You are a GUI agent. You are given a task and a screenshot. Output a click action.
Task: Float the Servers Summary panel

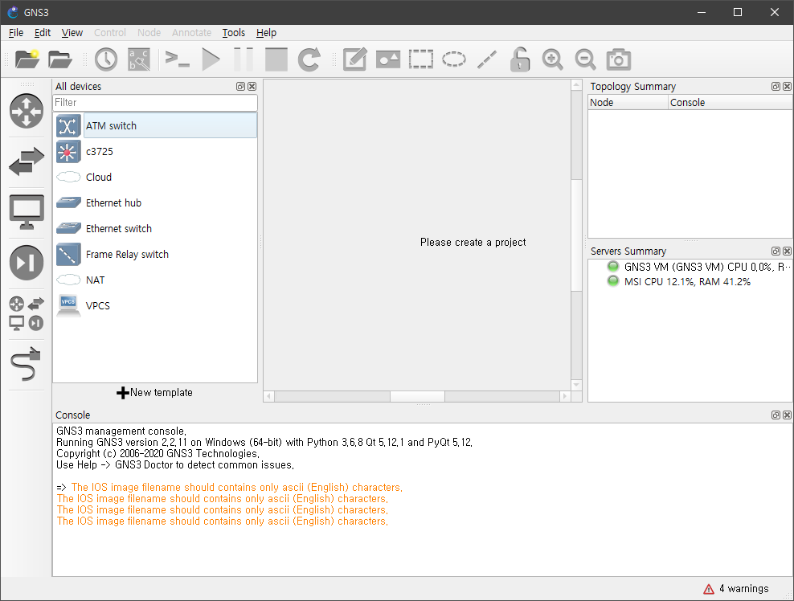pos(776,251)
